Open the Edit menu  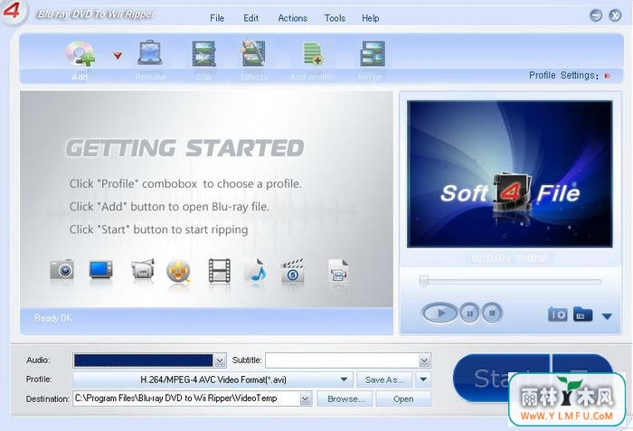250,18
